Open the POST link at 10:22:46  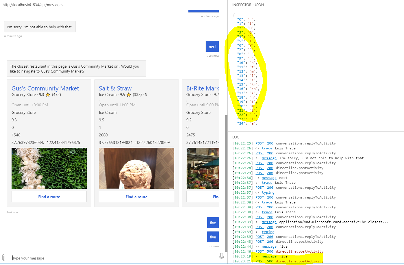[x=260, y=251]
